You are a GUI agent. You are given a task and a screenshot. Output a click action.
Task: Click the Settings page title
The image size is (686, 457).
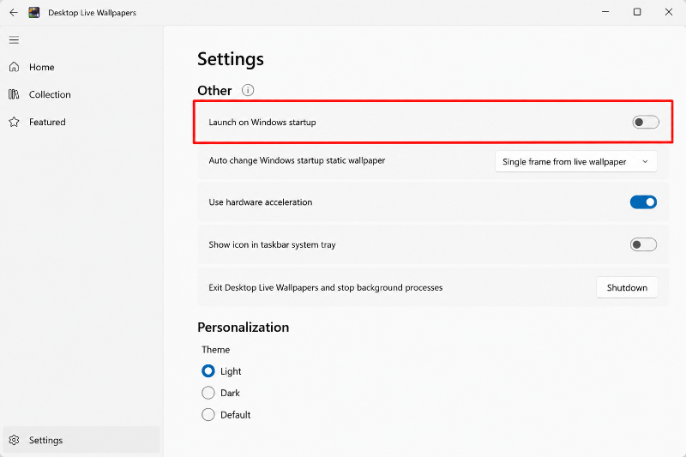pos(231,59)
